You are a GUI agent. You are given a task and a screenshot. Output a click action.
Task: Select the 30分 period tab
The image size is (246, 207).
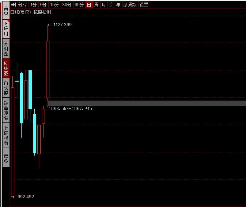67,5
